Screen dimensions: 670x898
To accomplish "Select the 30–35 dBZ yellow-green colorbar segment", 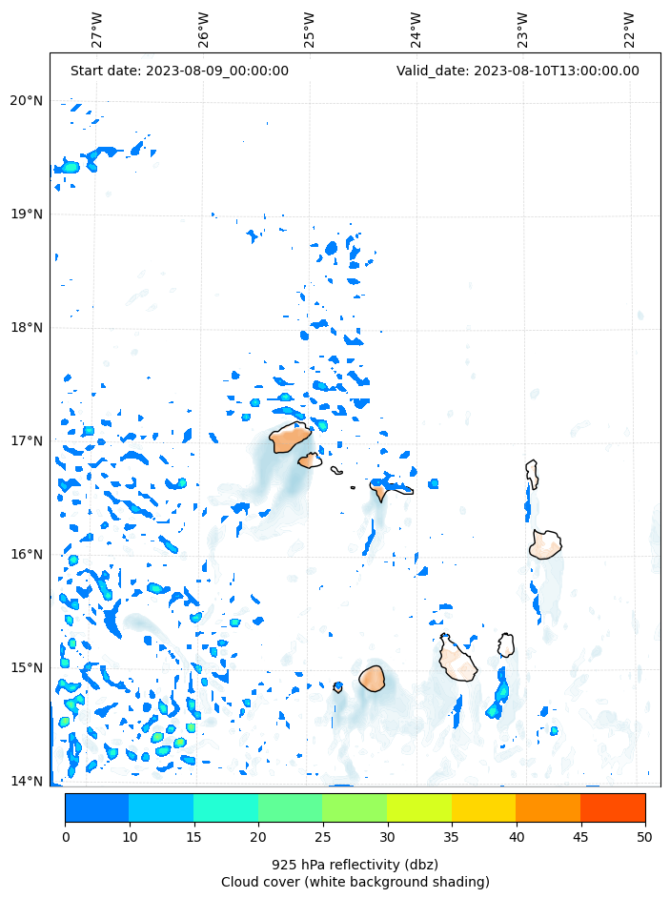I will tap(419, 807).
